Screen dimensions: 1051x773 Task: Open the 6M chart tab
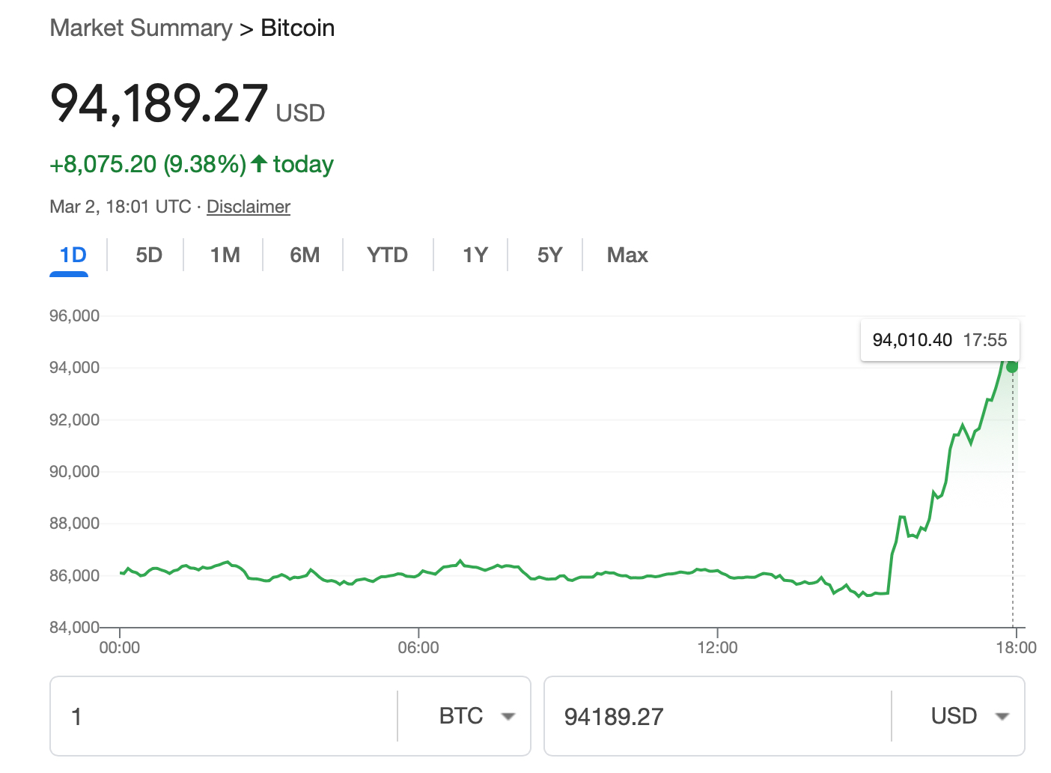point(305,255)
